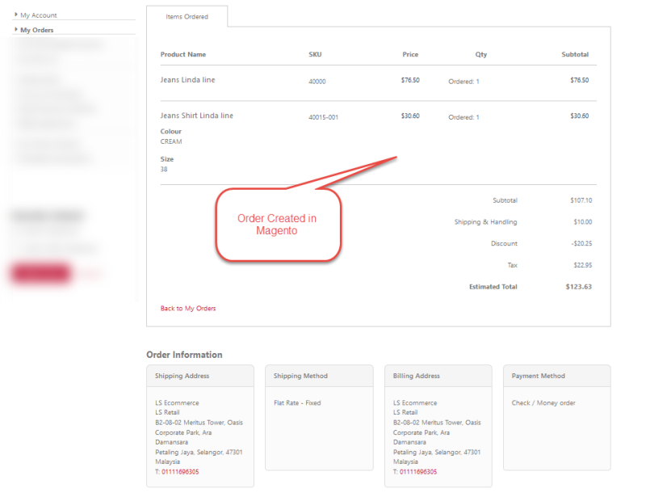The image size is (646, 501).
Task: Select the Jeans Shirt Linda line product name
Action: 197,116
